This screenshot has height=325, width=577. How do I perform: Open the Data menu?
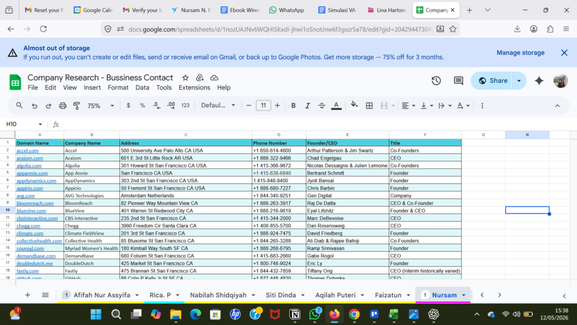point(142,87)
